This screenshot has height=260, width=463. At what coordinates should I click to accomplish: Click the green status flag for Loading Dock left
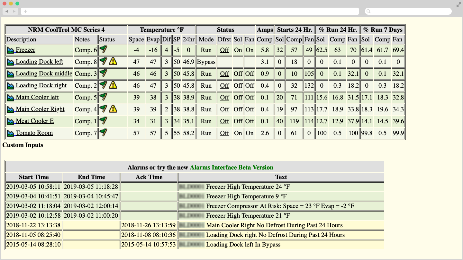click(x=103, y=61)
